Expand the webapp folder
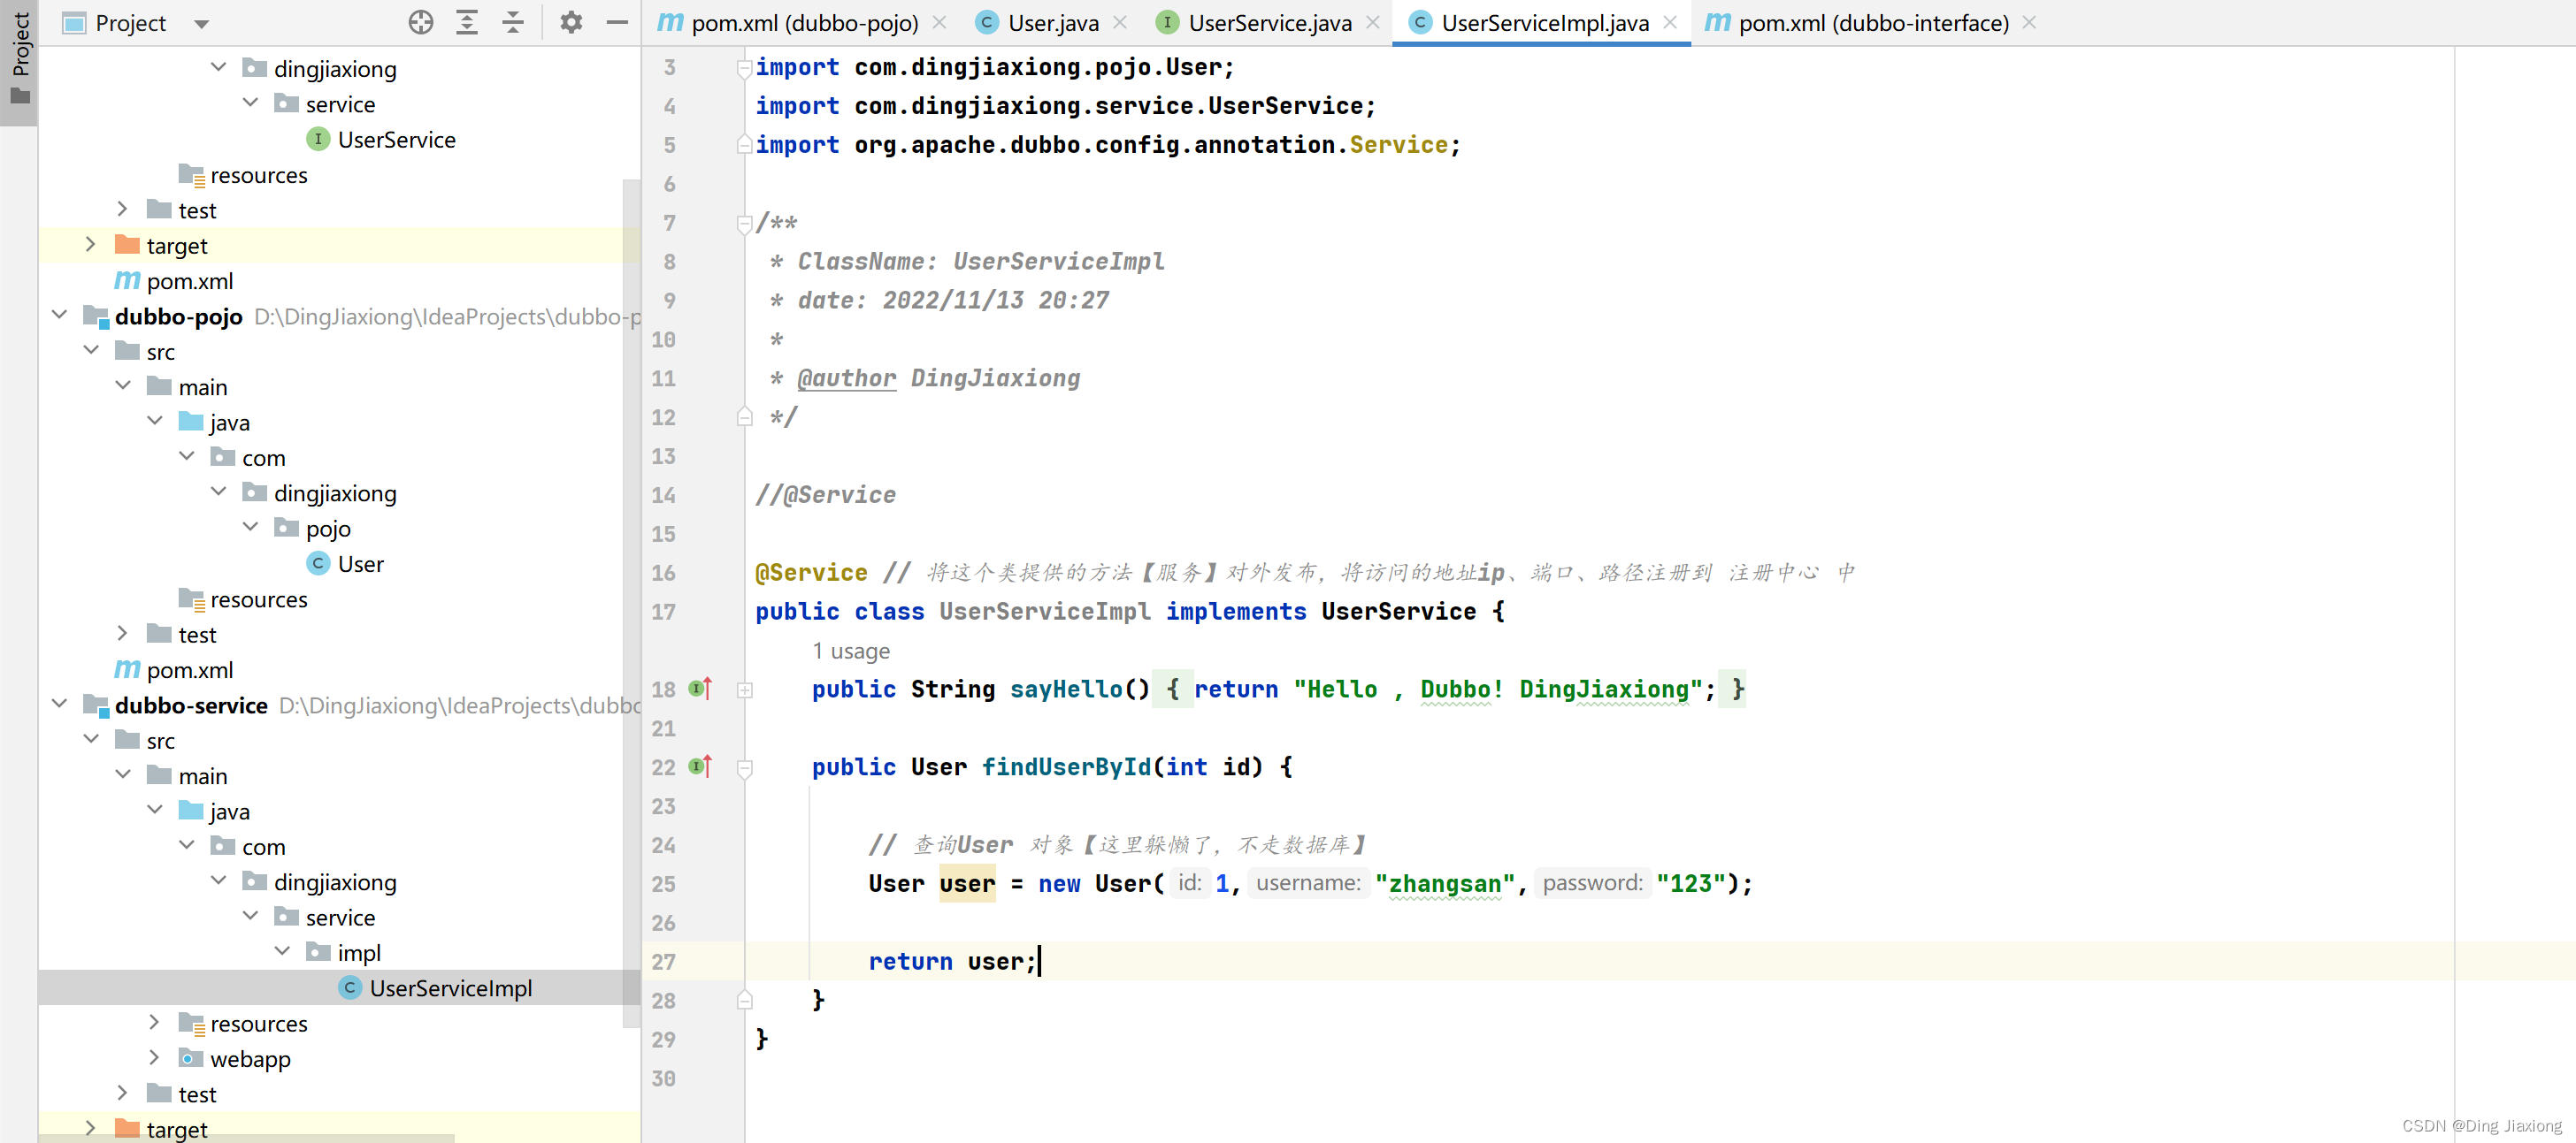Viewport: 2576px width, 1143px height. [155, 1058]
